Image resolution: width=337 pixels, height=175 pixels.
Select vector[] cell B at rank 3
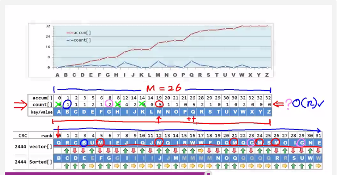click(84, 143)
